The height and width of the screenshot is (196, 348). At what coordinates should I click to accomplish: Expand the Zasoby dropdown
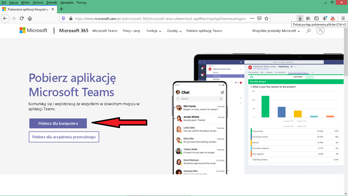(174, 31)
